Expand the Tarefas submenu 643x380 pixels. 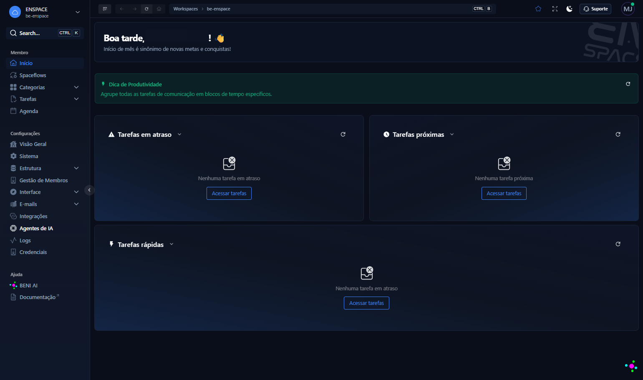76,99
